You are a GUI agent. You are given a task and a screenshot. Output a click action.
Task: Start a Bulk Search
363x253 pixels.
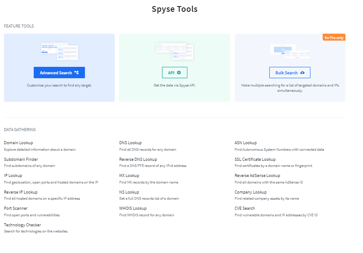click(289, 73)
